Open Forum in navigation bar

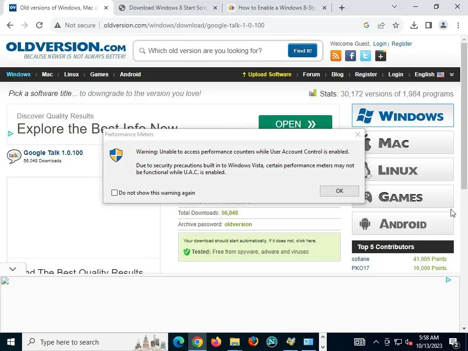[x=311, y=74]
